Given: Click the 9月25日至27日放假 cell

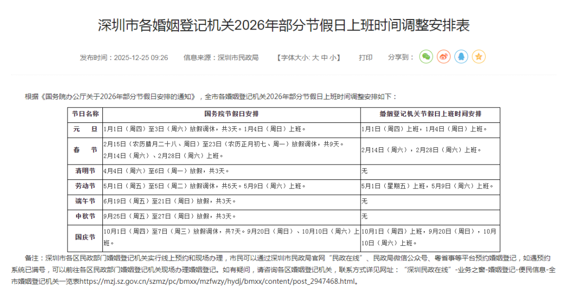Looking at the screenshot, I should click(x=232, y=216).
